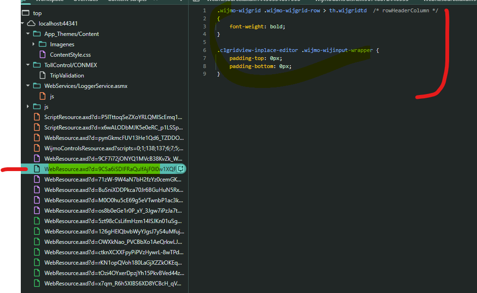
Task: Click the frame icon beside top
Action: [x=26, y=13]
